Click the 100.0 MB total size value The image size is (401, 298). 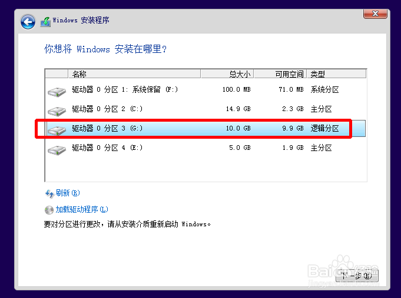pyautogui.click(x=236, y=89)
